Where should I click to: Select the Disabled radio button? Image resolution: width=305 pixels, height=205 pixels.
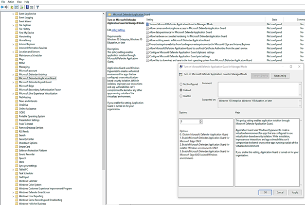pyautogui.click(x=181, y=96)
